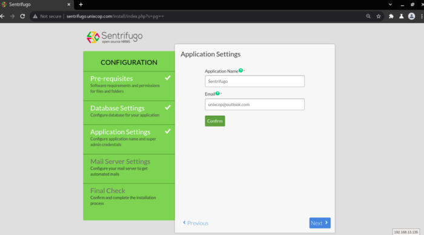Screen dimensions: 424x235
Task: Go back with the browser back arrow
Action: [2, 16]
